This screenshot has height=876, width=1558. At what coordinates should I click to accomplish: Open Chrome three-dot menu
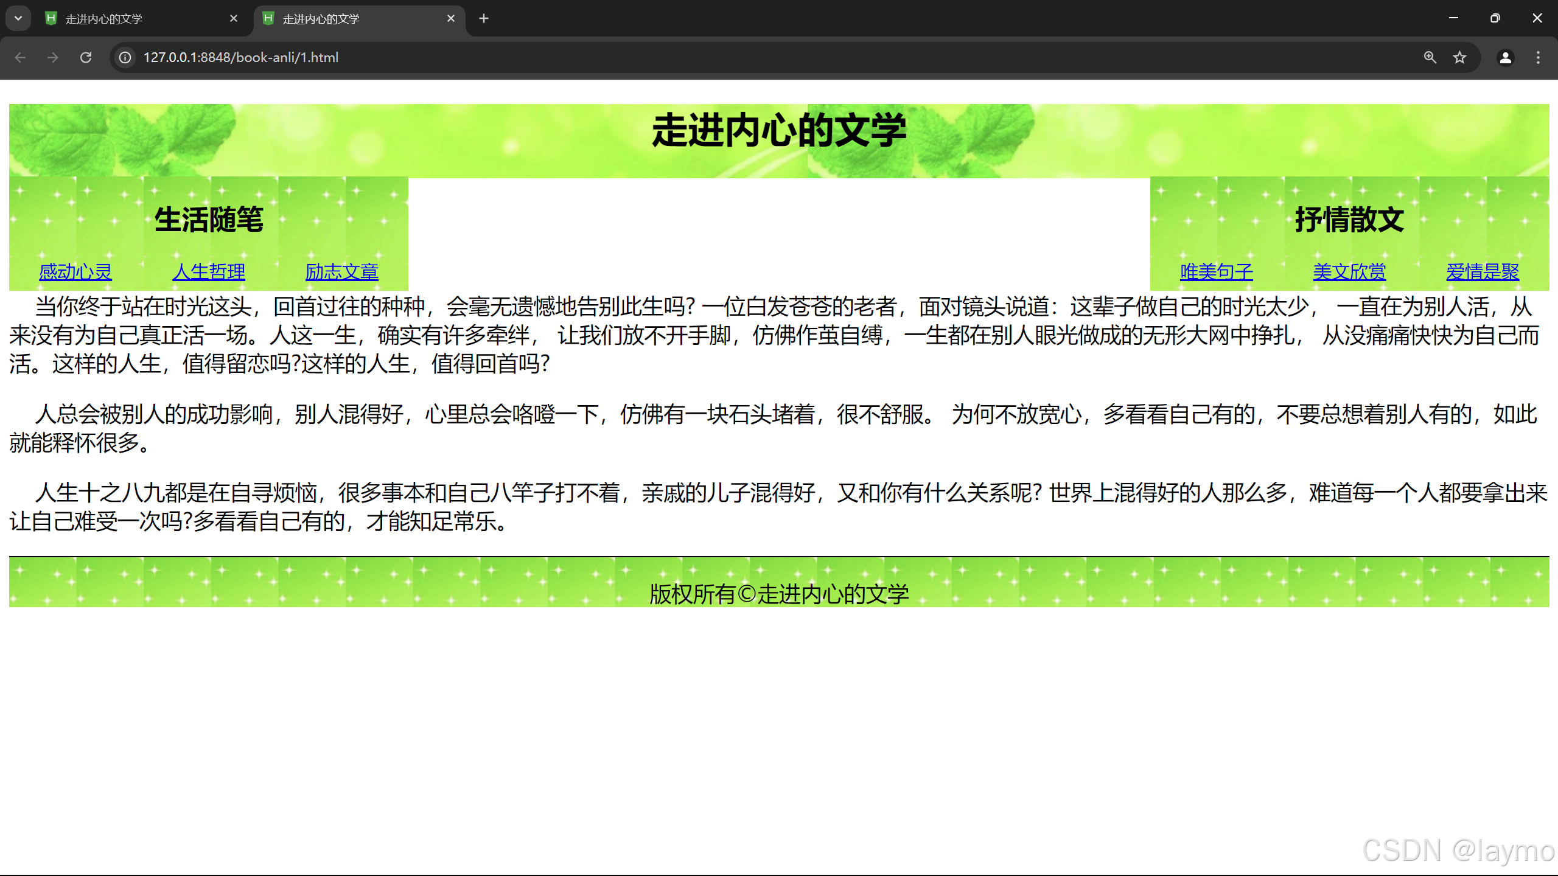point(1538,57)
